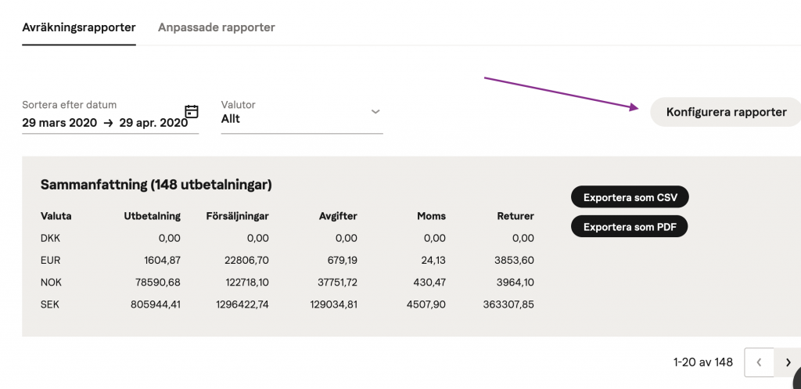Export summary with Exportera som PDF

[630, 227]
